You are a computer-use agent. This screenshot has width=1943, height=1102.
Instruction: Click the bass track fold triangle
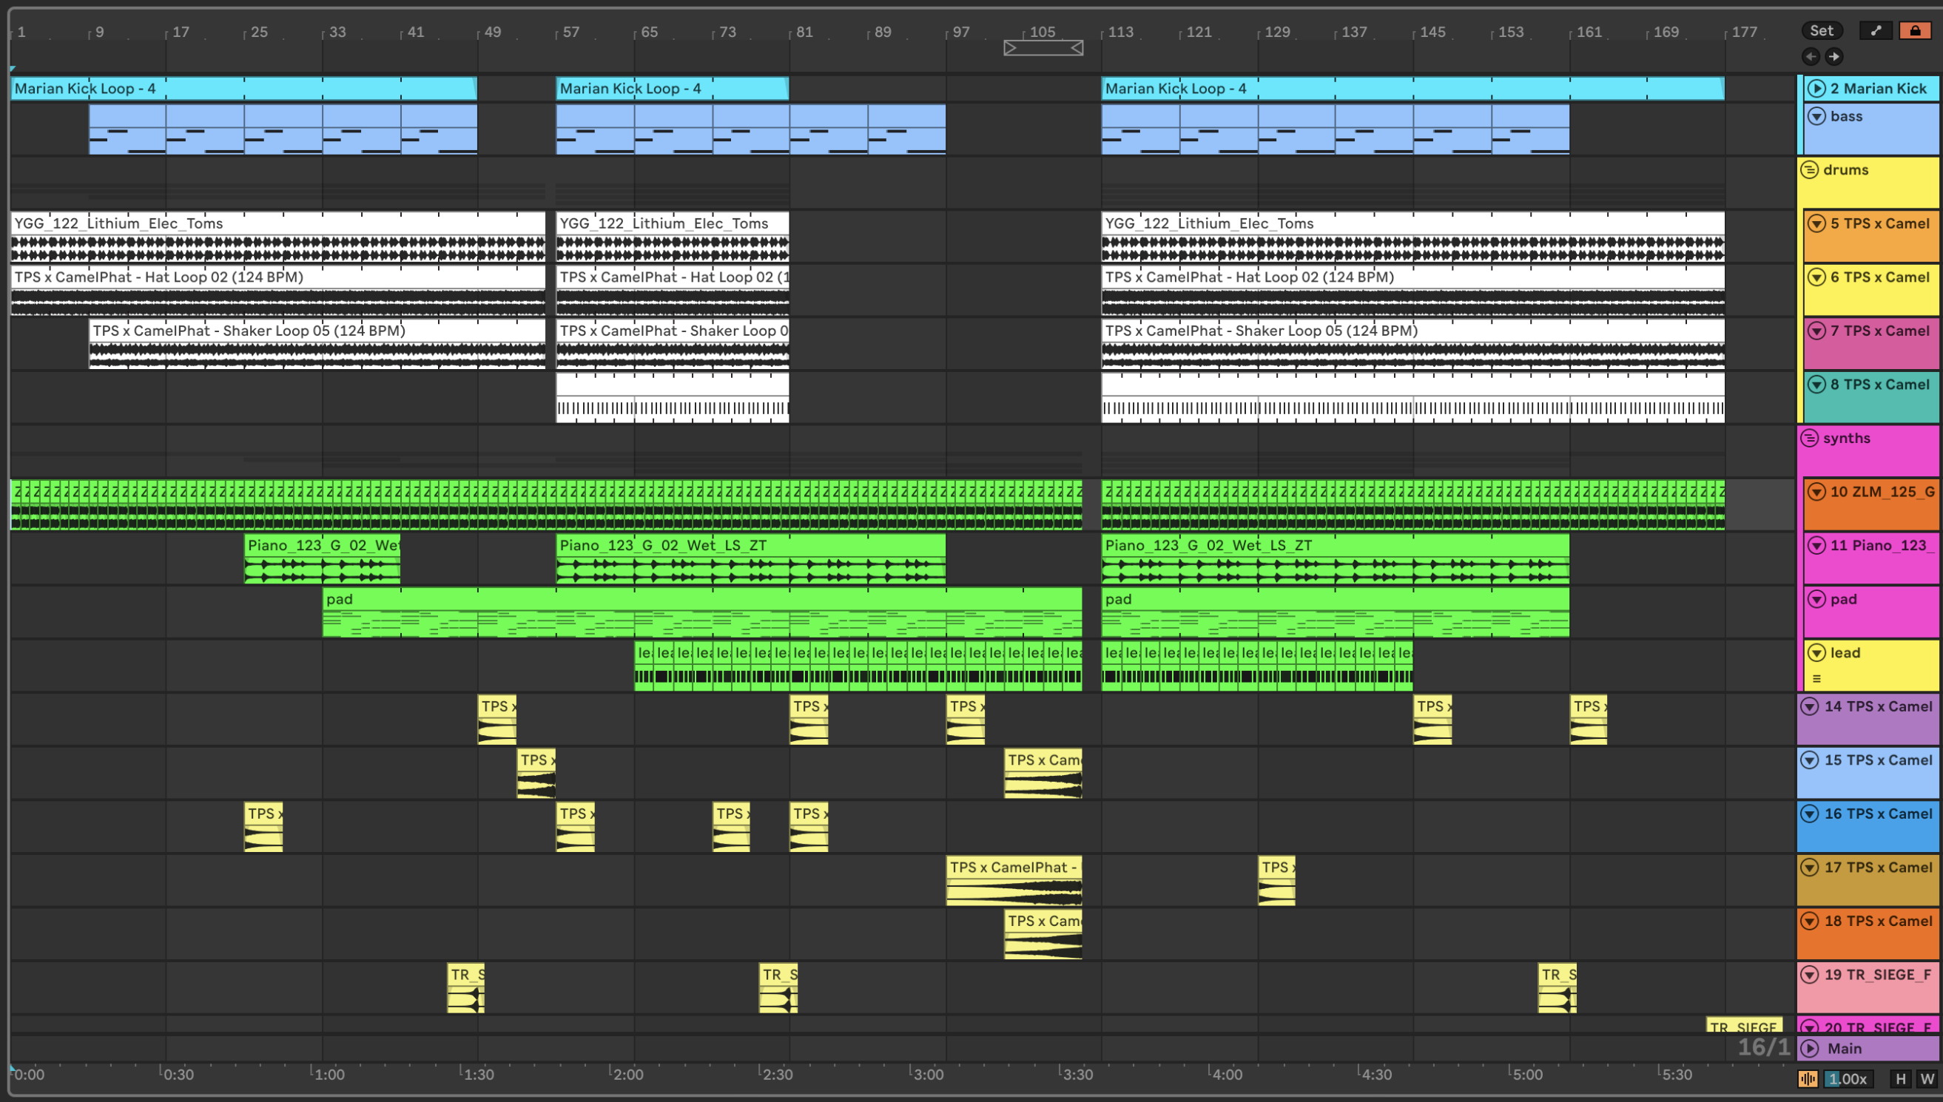1816,117
